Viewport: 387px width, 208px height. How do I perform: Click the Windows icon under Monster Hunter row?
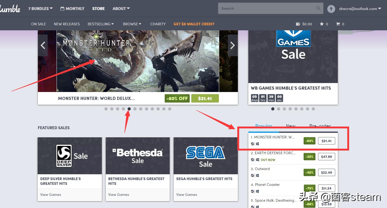[x=258, y=144]
